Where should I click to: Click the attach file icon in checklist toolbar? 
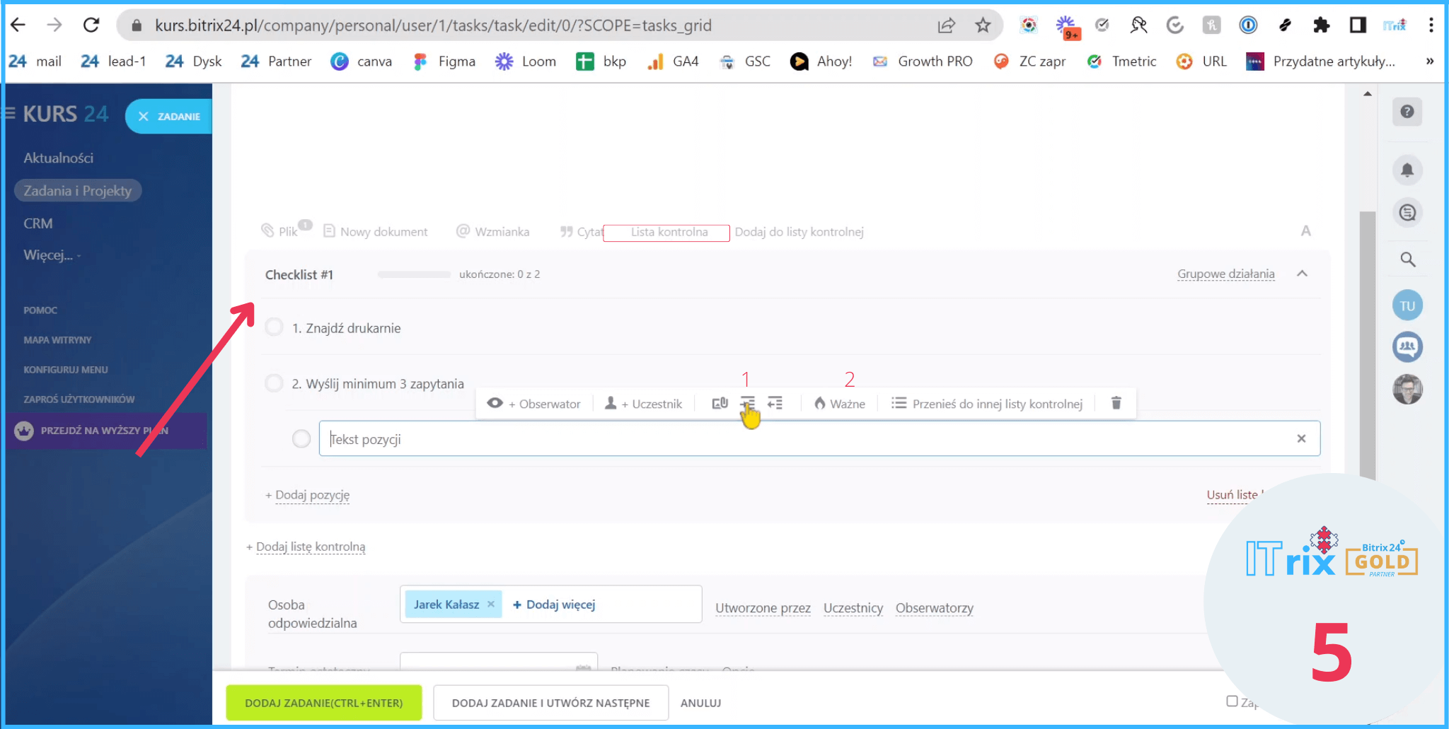tap(720, 403)
